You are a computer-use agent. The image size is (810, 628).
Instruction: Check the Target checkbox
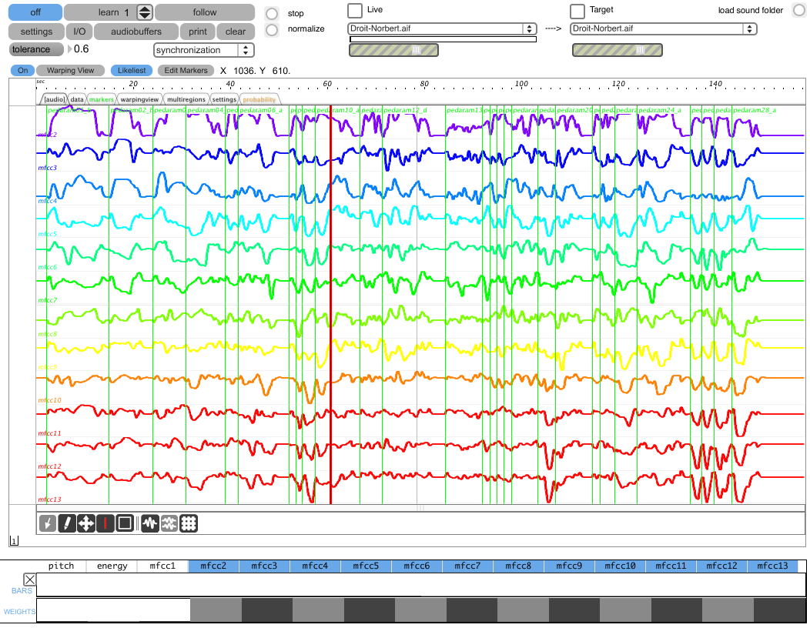[x=577, y=10]
